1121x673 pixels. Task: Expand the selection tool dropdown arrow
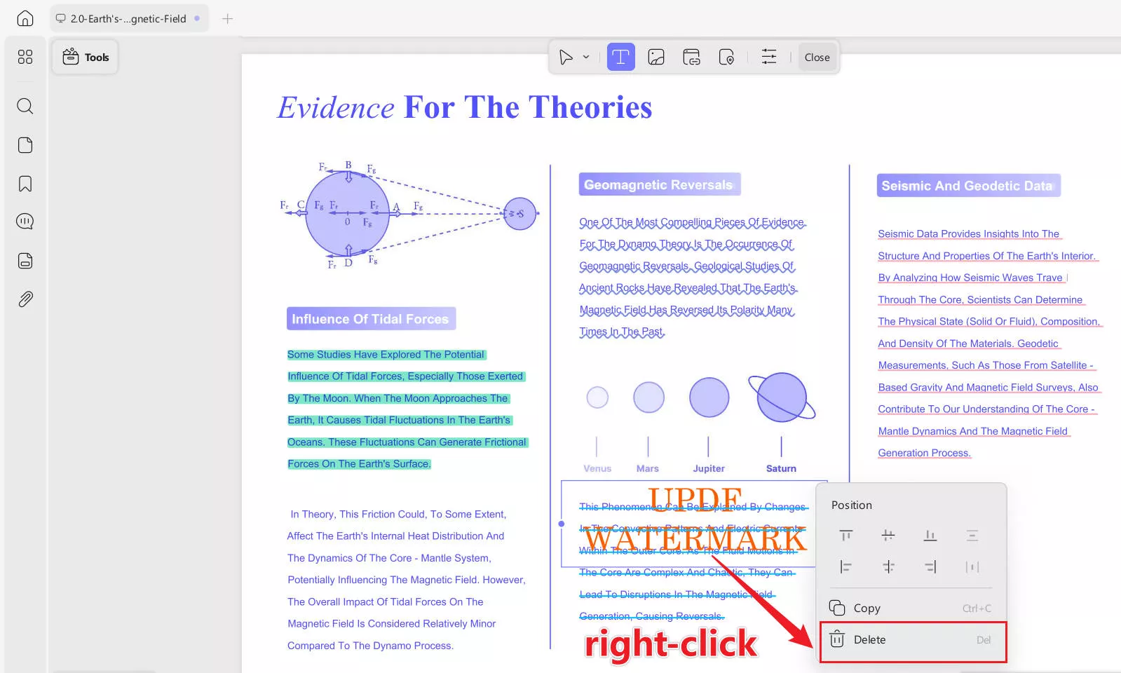[x=586, y=57]
